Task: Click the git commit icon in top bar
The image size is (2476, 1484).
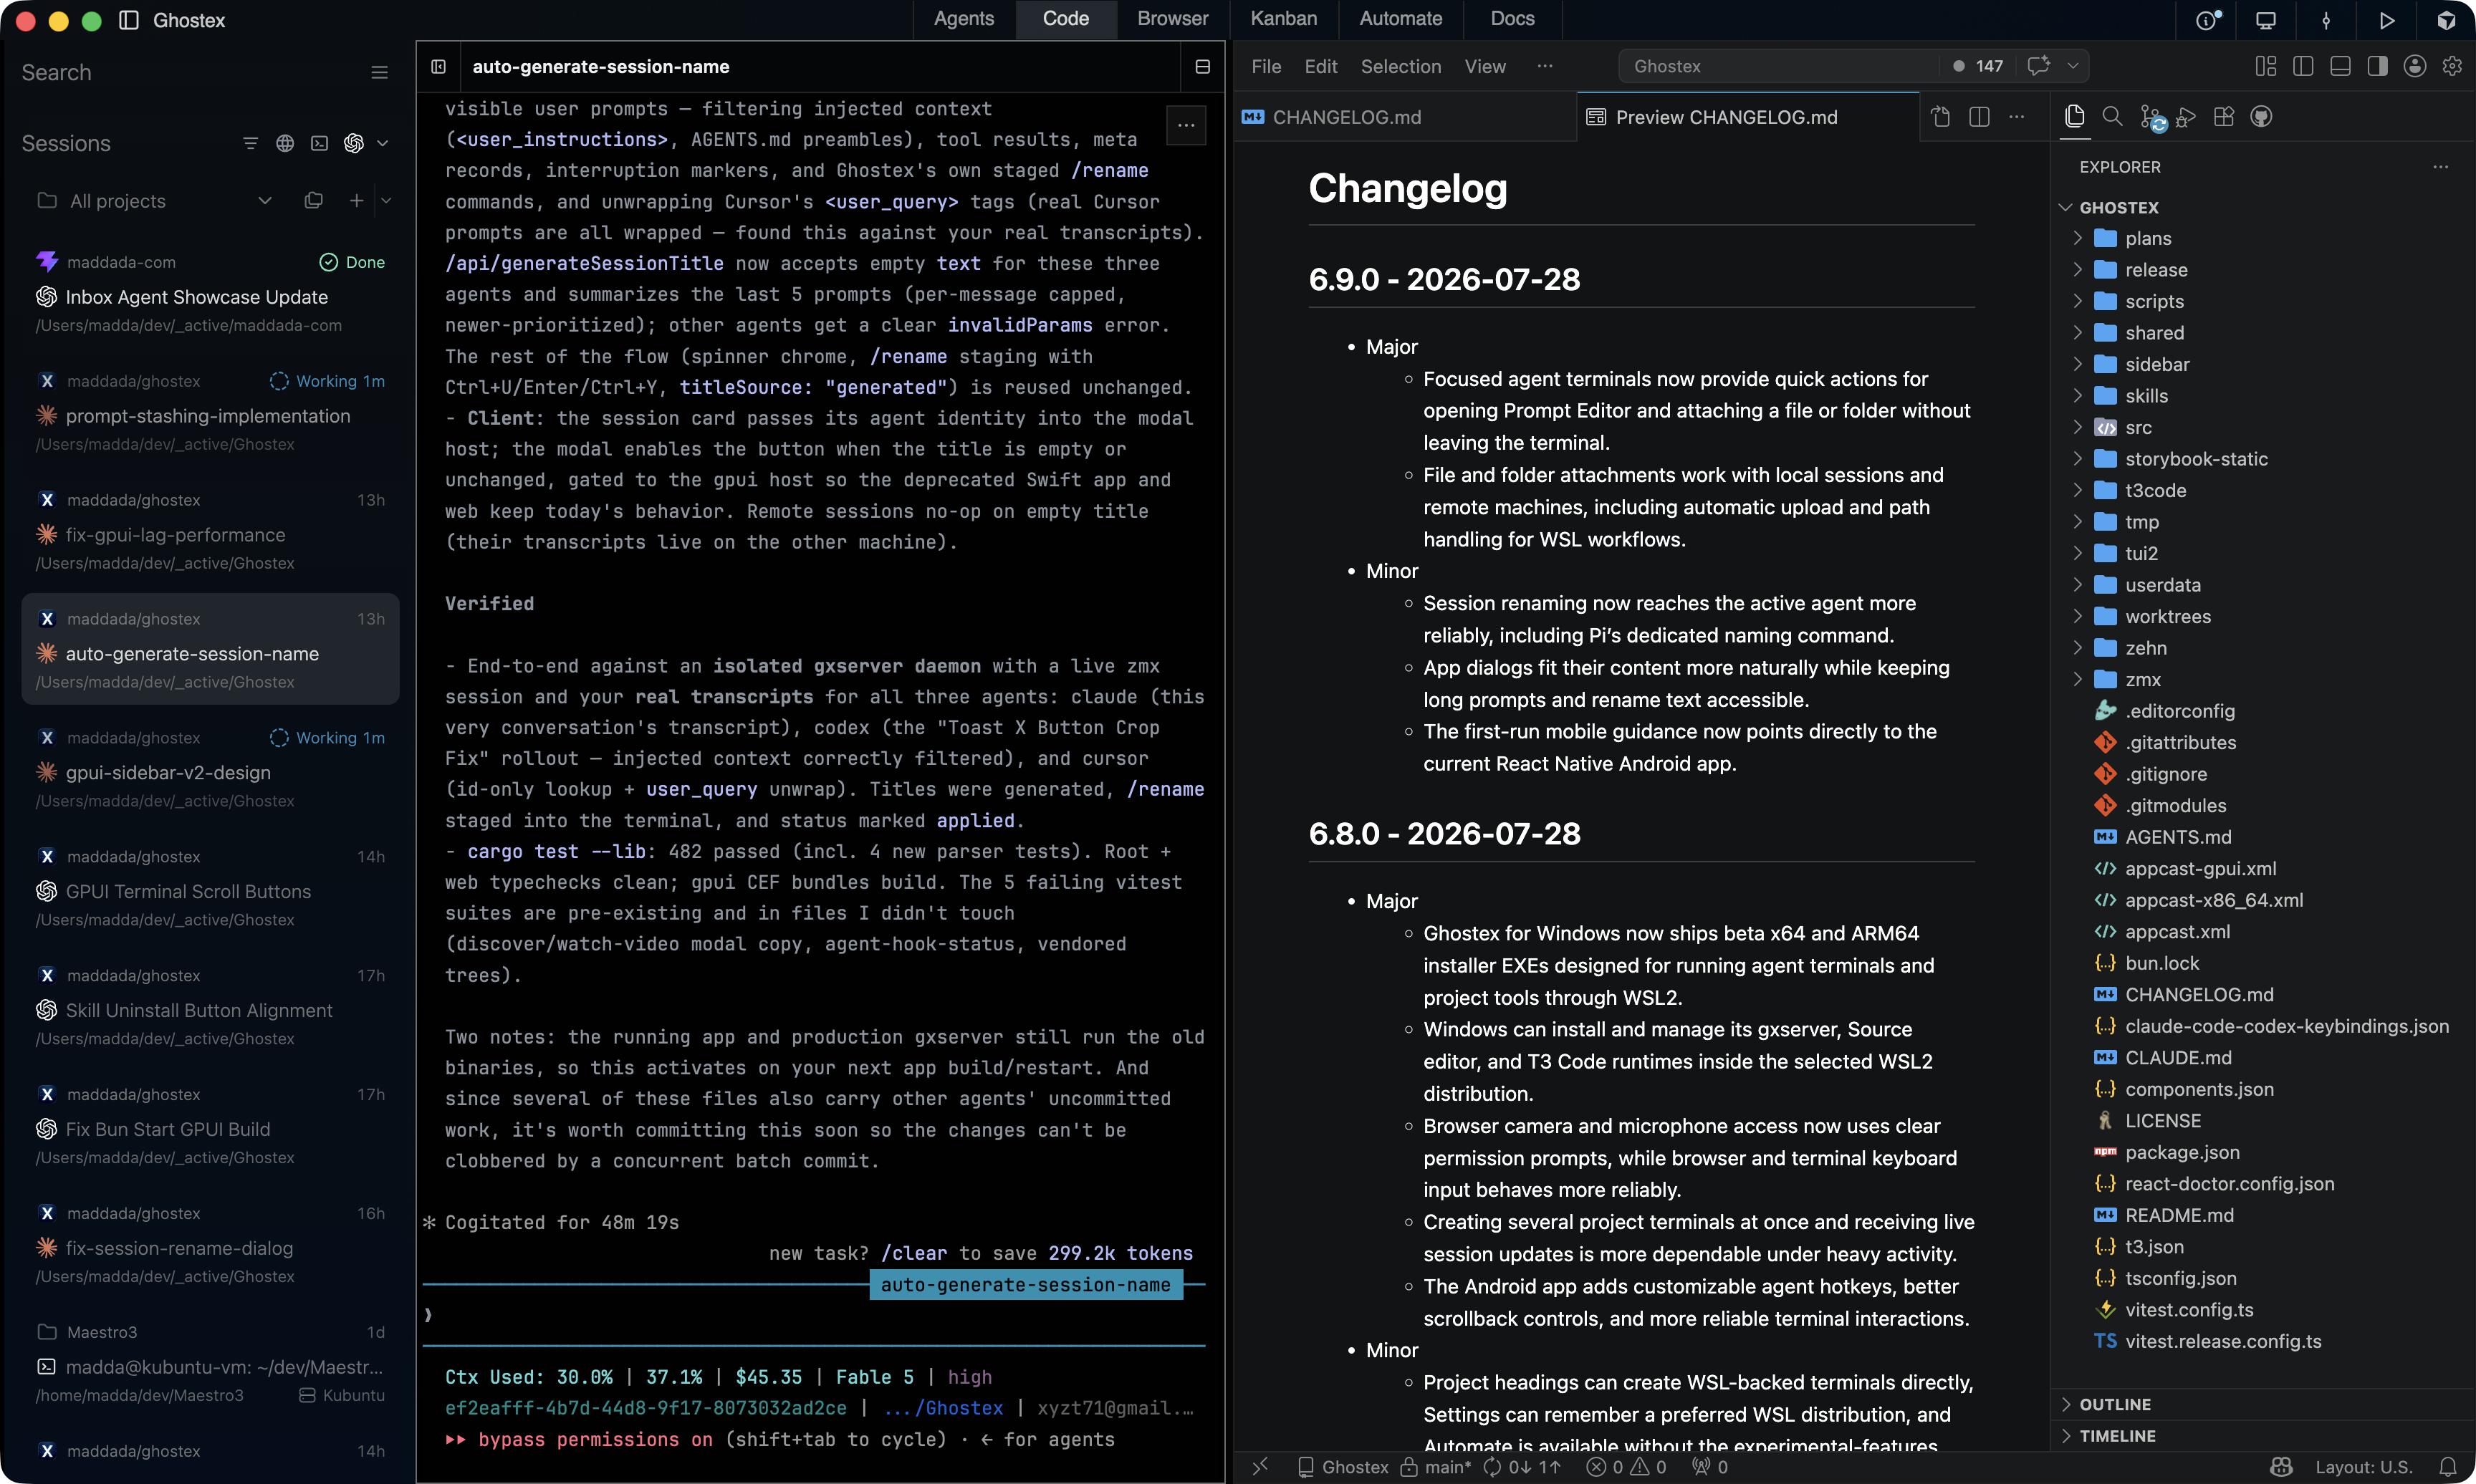Action: (x=2326, y=20)
